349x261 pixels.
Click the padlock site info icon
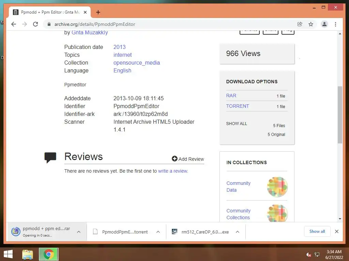pyautogui.click(x=49, y=24)
